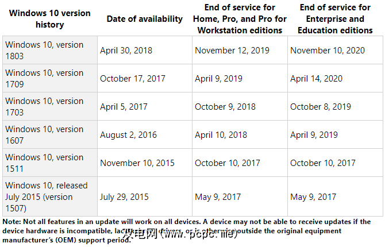Click the "November 10, 2015" availability date
This screenshot has height=247, width=385.
click(x=137, y=163)
